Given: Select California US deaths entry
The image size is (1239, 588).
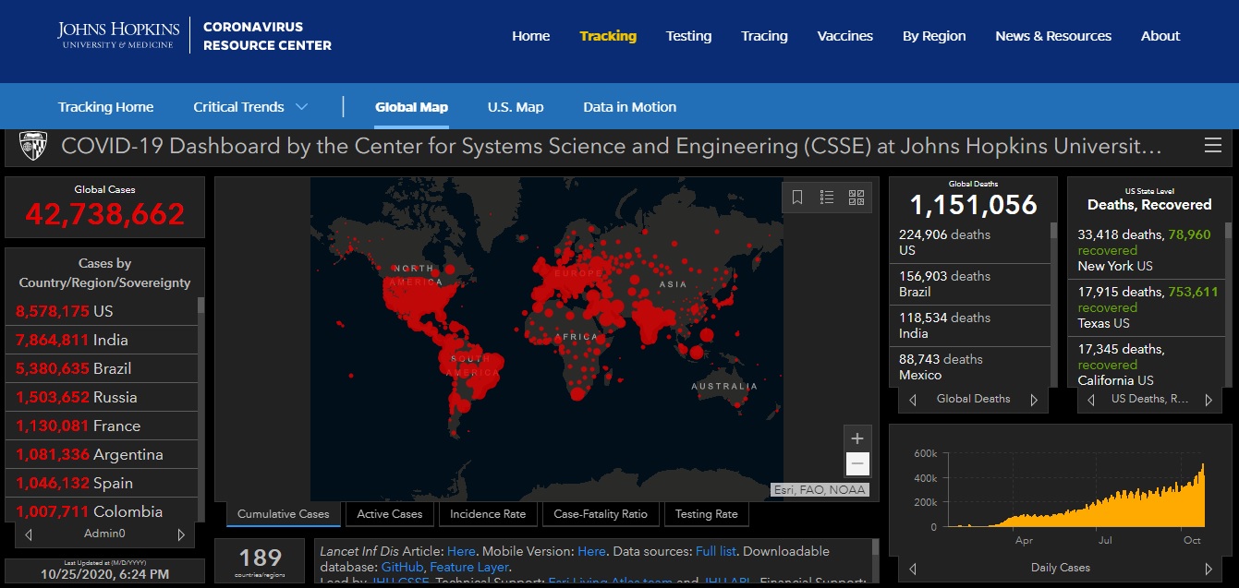Looking at the screenshot, I should pyautogui.click(x=1147, y=364).
